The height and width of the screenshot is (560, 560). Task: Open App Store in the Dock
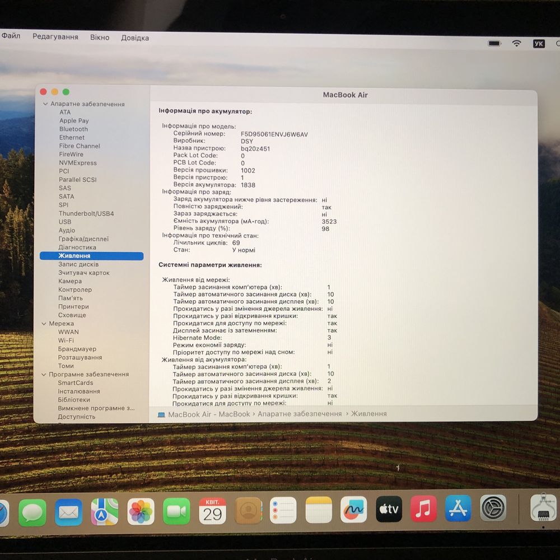pos(458,508)
